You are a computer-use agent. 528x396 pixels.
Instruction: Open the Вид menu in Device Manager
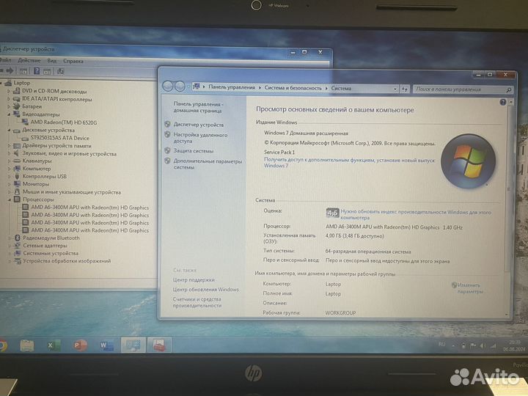click(52, 61)
